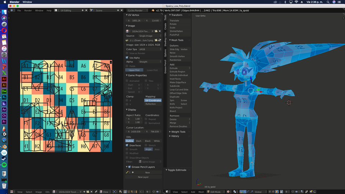345x194 pixels.
Task: Enable the Draw Faces checkbox
Action: point(127,145)
